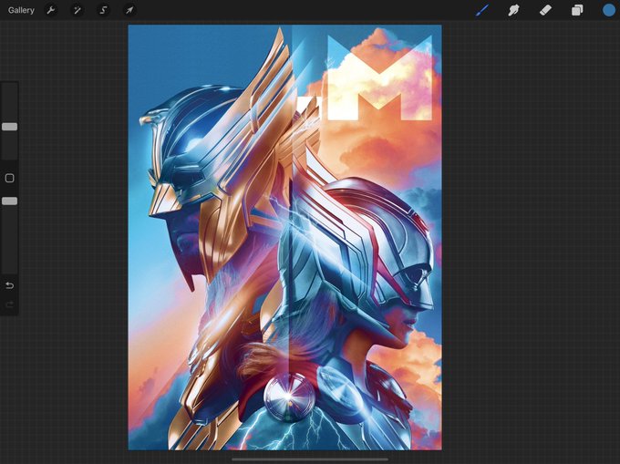Select the Paint brush tool
This screenshot has height=464, width=620.
pyautogui.click(x=482, y=10)
